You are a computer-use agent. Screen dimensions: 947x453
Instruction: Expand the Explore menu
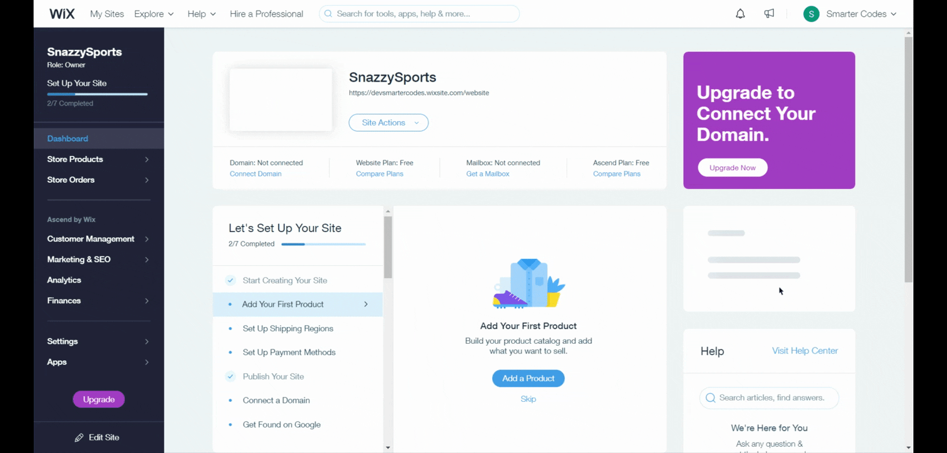point(154,14)
